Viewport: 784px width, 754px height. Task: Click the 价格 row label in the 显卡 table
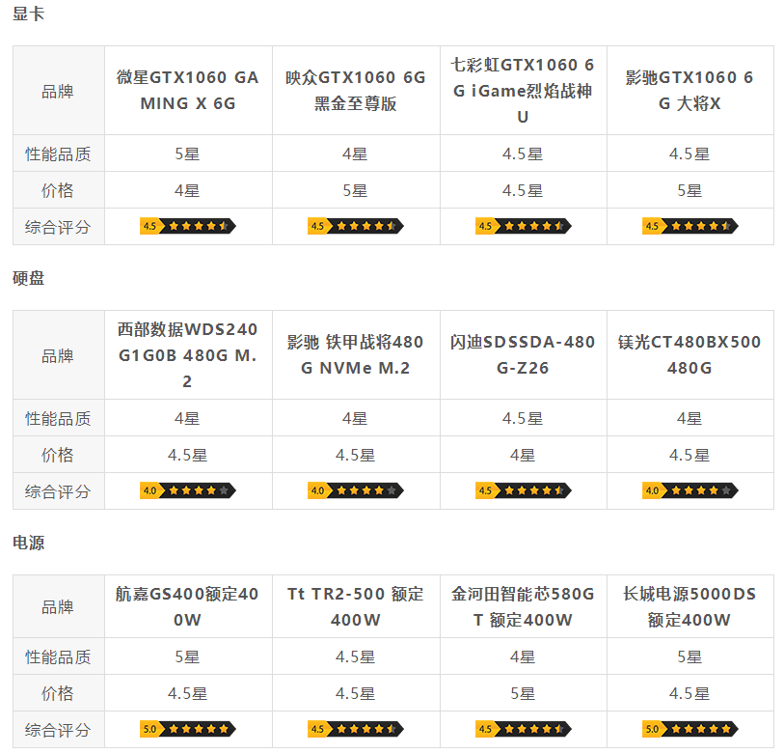click(x=58, y=190)
